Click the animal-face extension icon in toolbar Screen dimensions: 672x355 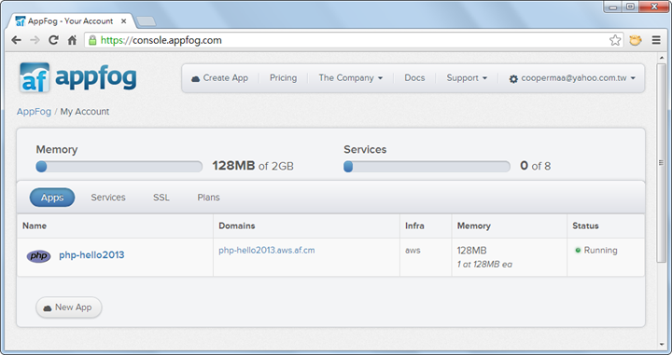pos(636,40)
